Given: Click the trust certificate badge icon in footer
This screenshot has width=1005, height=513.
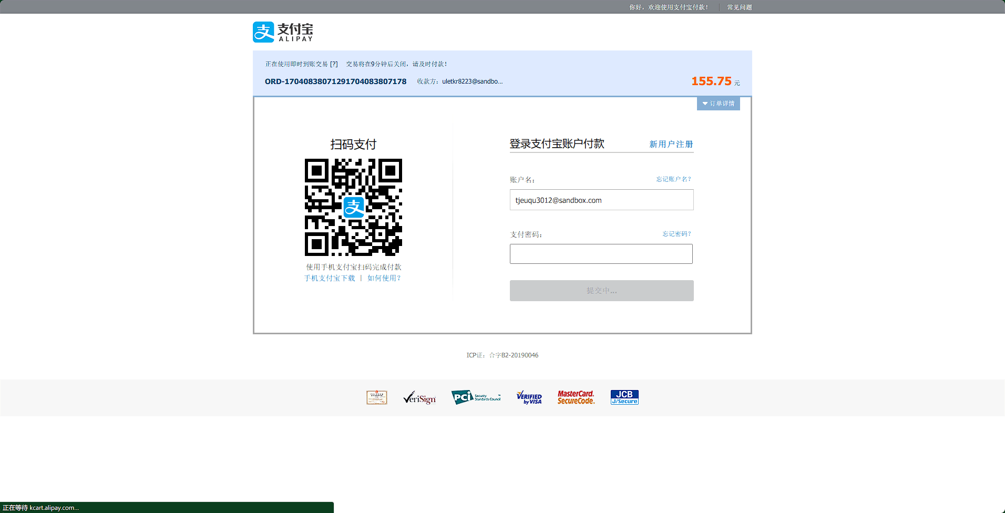Looking at the screenshot, I should (377, 397).
